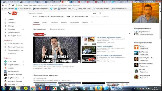Click Подписка оформлена for Sergi Semiletov

pos(147,34)
